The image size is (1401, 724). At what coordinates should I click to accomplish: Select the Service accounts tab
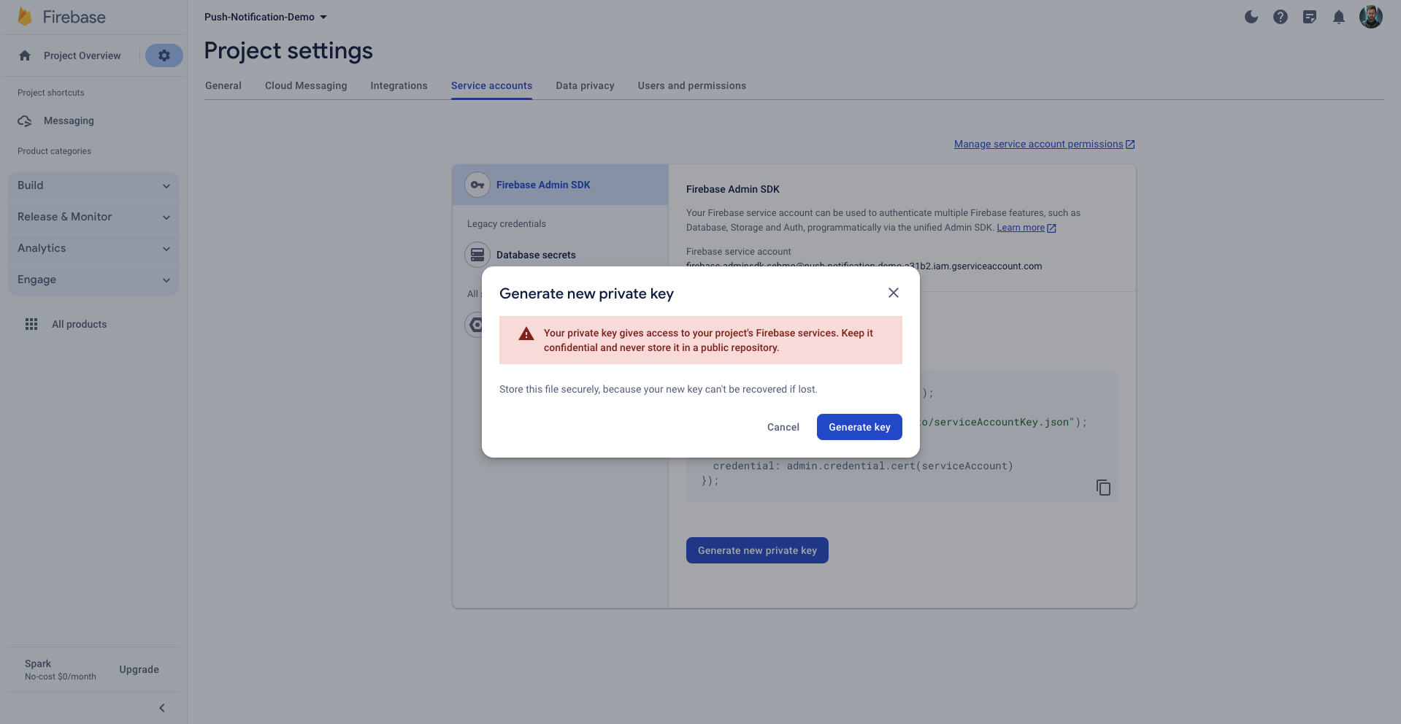pyautogui.click(x=491, y=85)
